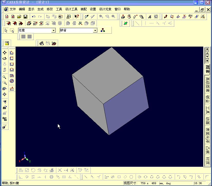The height and width of the screenshot is (186, 212).
Task: Click the gray top face of the cube
Action: click(x=108, y=76)
